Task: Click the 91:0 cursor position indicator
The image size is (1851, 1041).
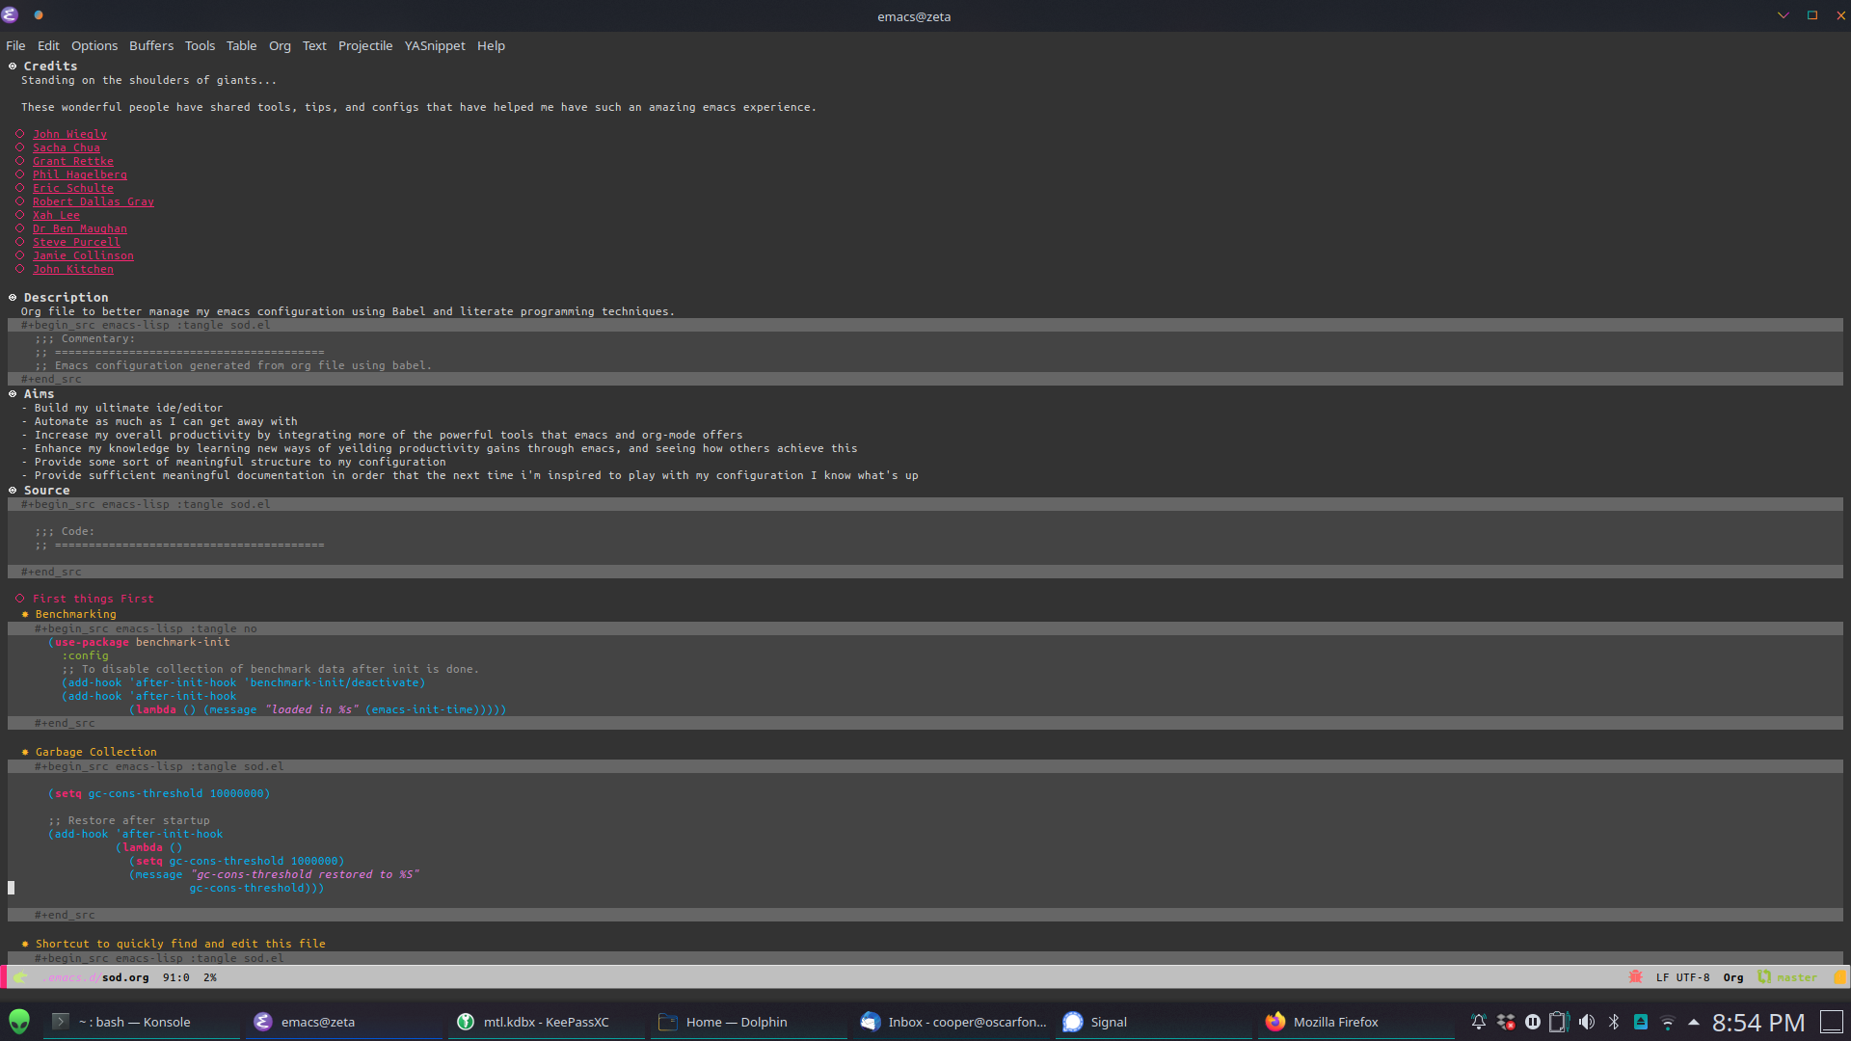Action: click(175, 977)
